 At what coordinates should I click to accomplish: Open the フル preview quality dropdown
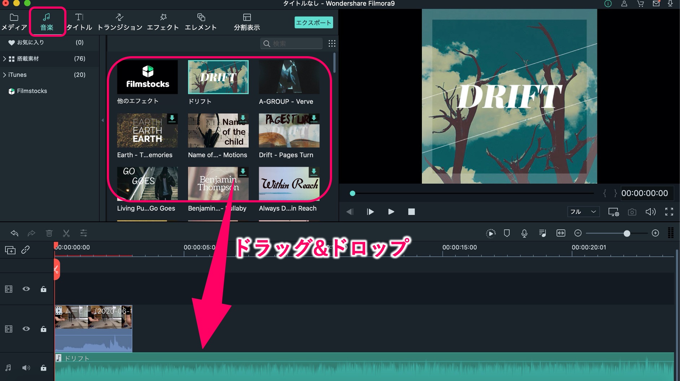pos(583,212)
